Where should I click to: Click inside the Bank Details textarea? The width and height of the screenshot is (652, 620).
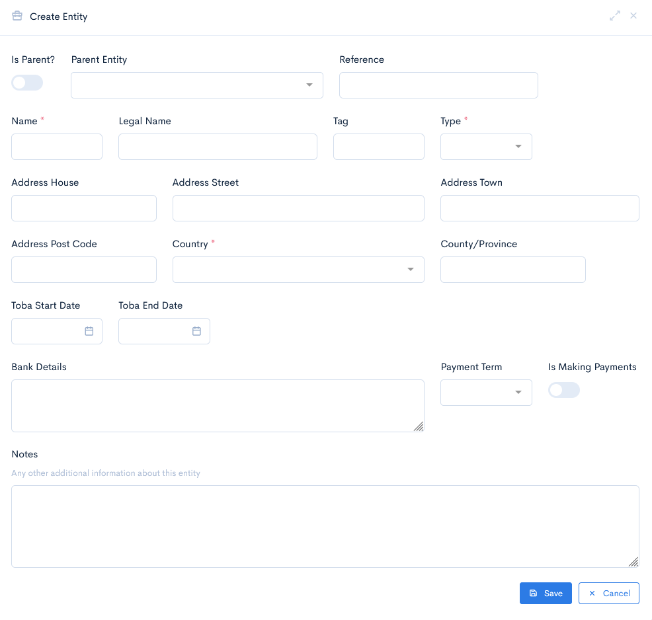(x=218, y=405)
